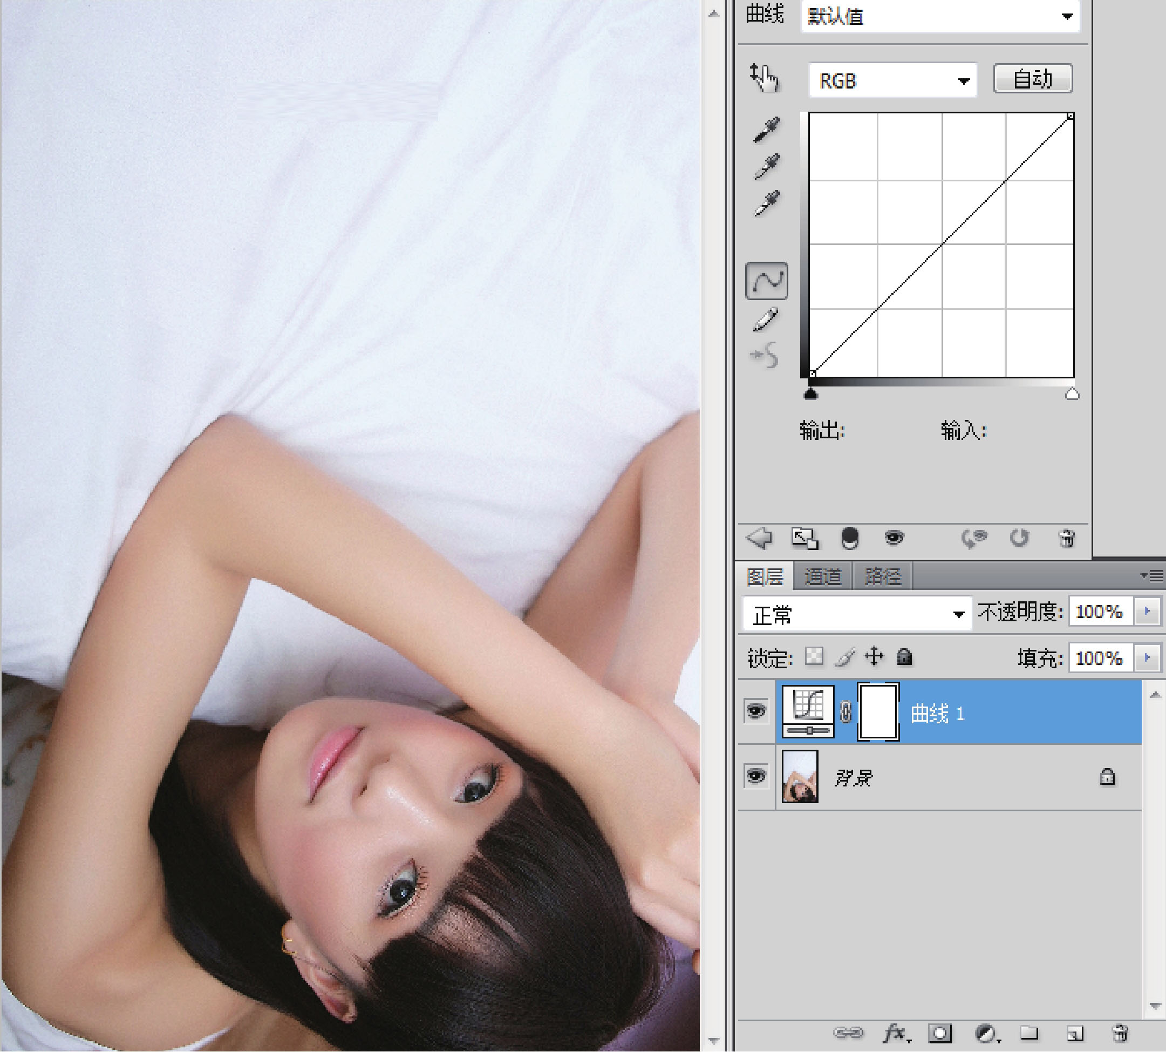This screenshot has height=1052, width=1166.
Task: Hide the 背景 layer
Action: pyautogui.click(x=756, y=776)
